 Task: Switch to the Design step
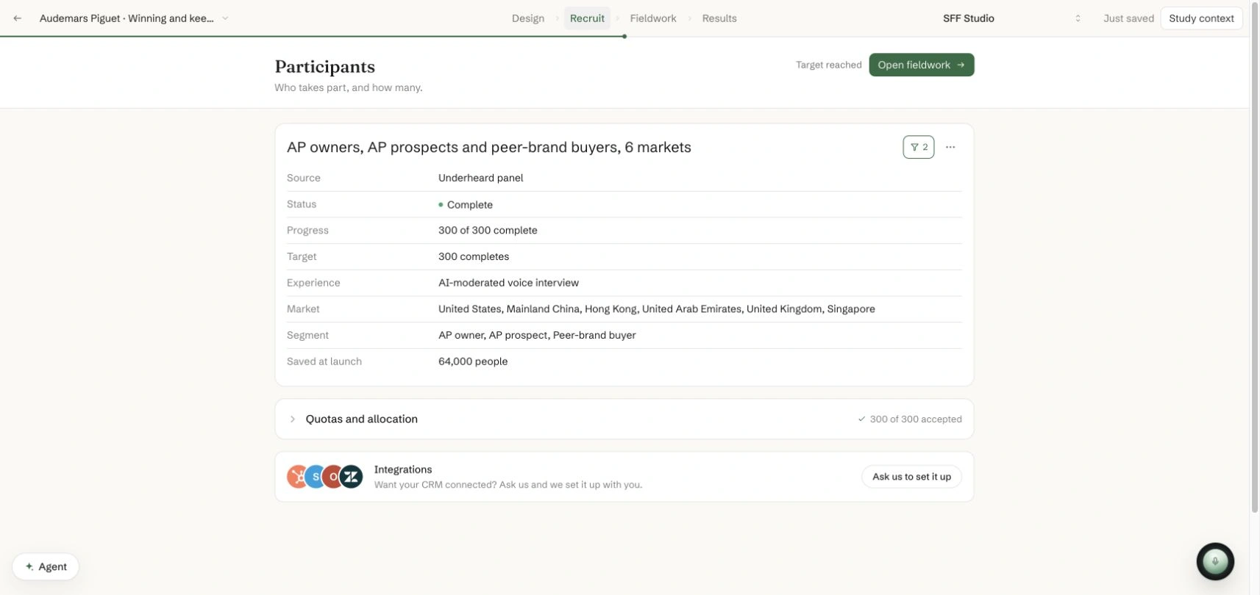[x=528, y=18]
